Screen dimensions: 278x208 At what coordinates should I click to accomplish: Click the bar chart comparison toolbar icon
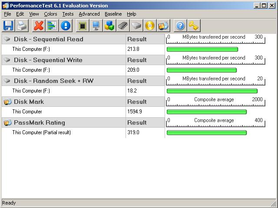tap(52, 26)
